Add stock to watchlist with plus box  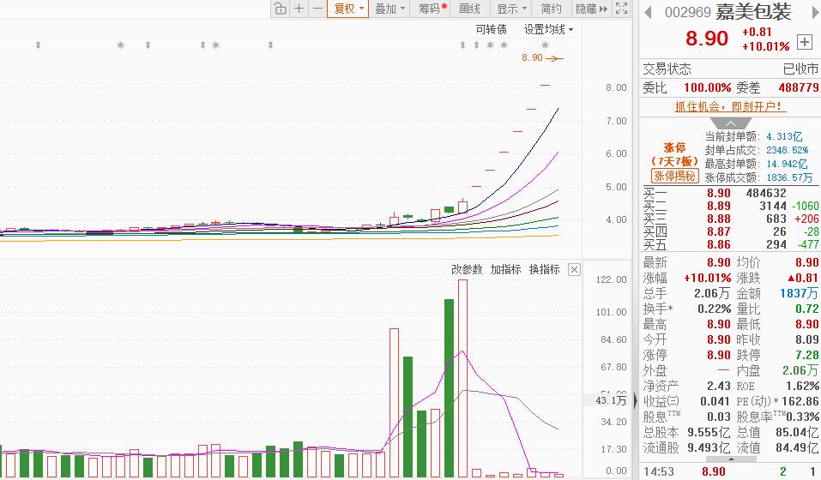[804, 41]
